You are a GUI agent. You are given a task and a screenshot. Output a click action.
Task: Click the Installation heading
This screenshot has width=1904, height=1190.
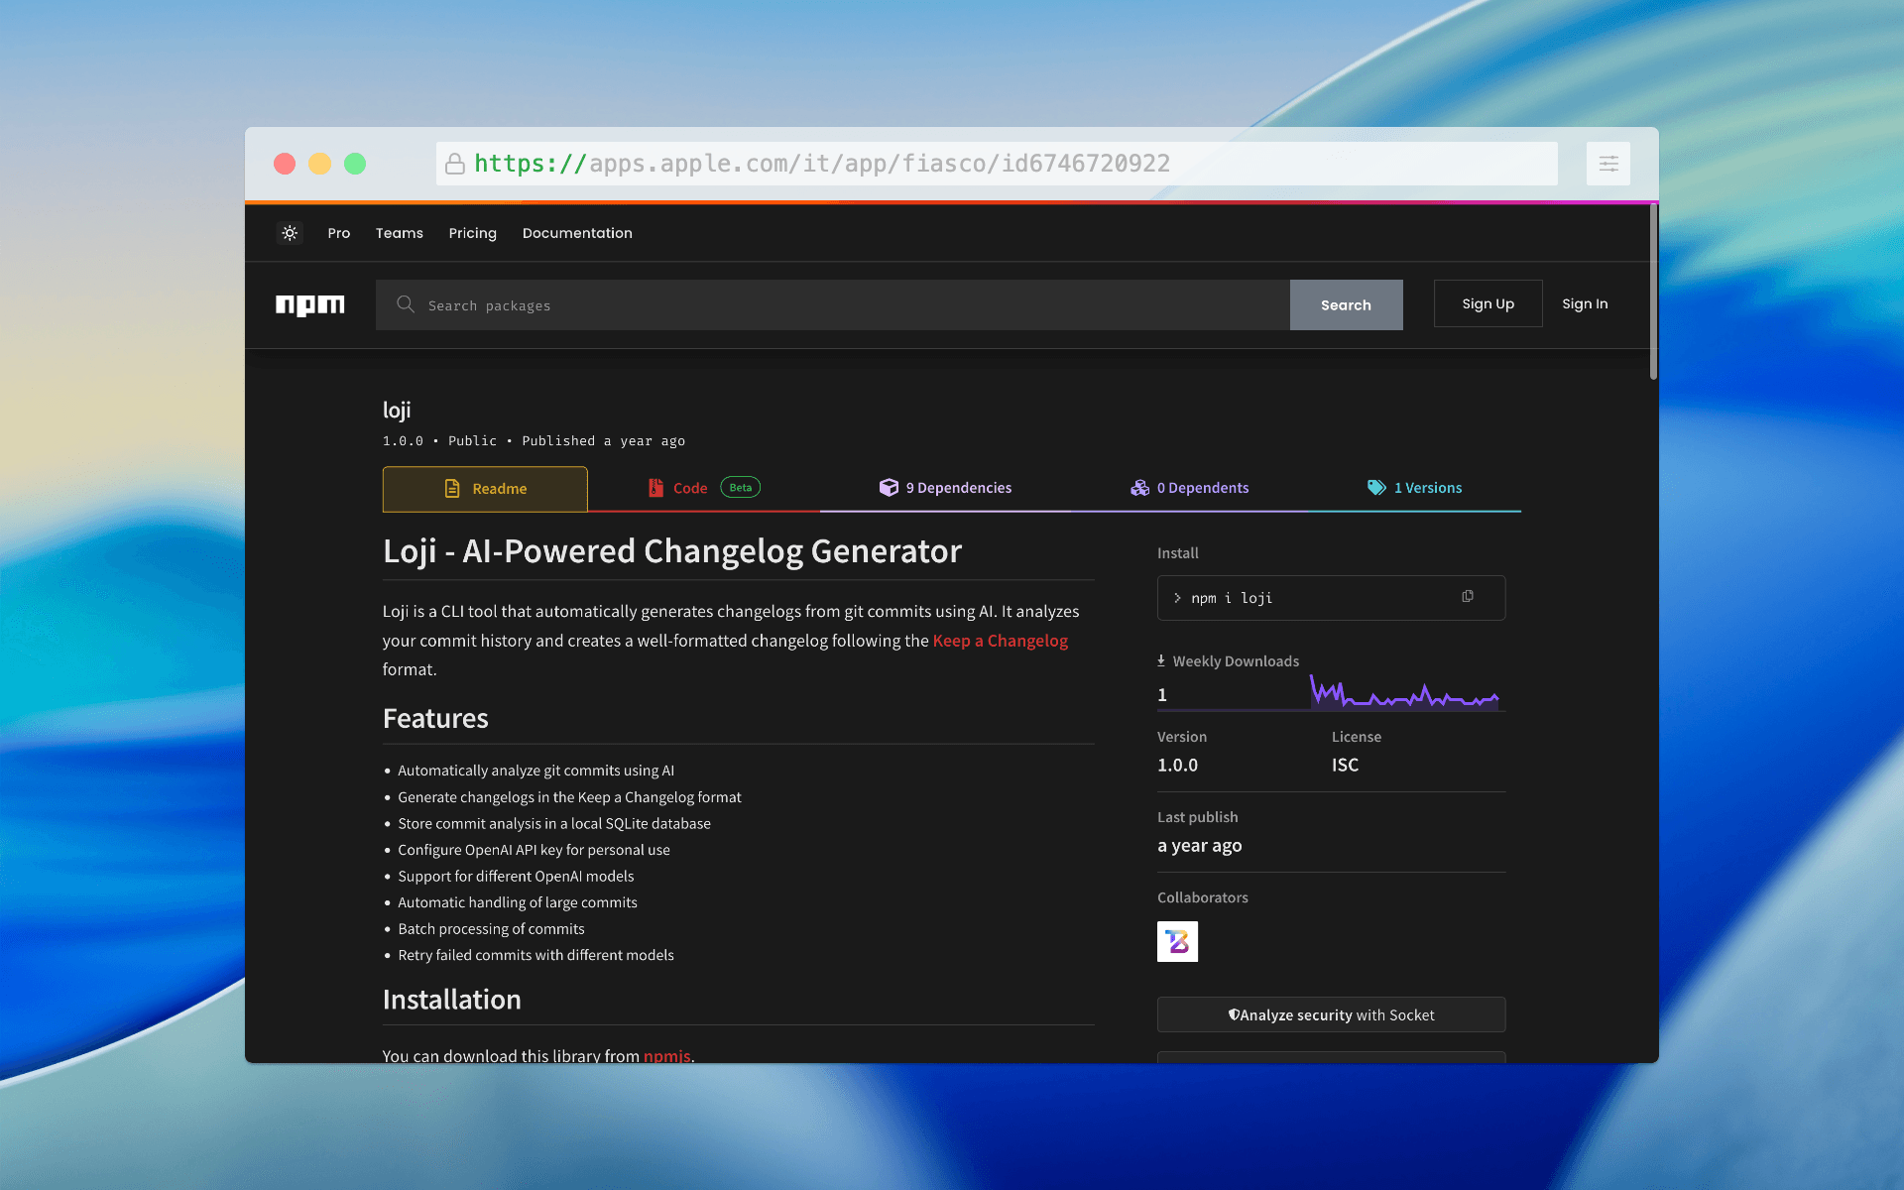[x=451, y=1000]
